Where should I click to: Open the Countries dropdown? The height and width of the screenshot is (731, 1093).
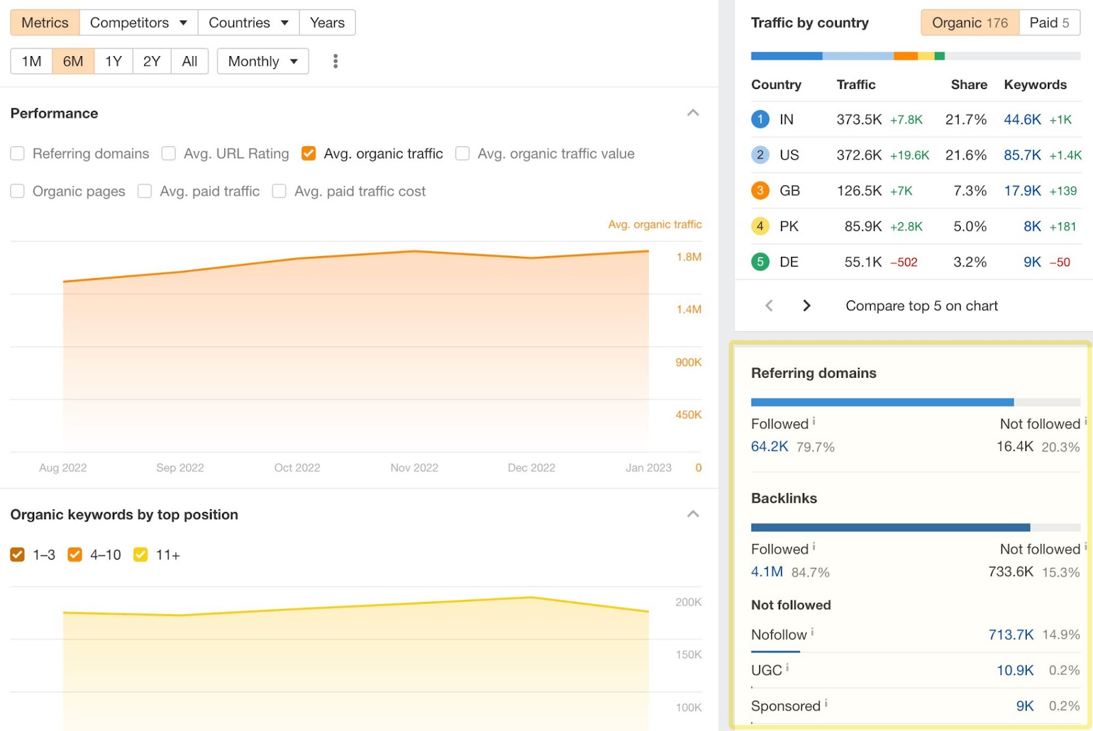[x=248, y=22]
